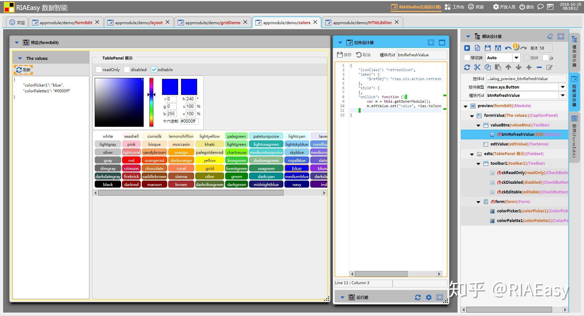
Task: Click the minus remove widget icon
Action: tap(539, 67)
